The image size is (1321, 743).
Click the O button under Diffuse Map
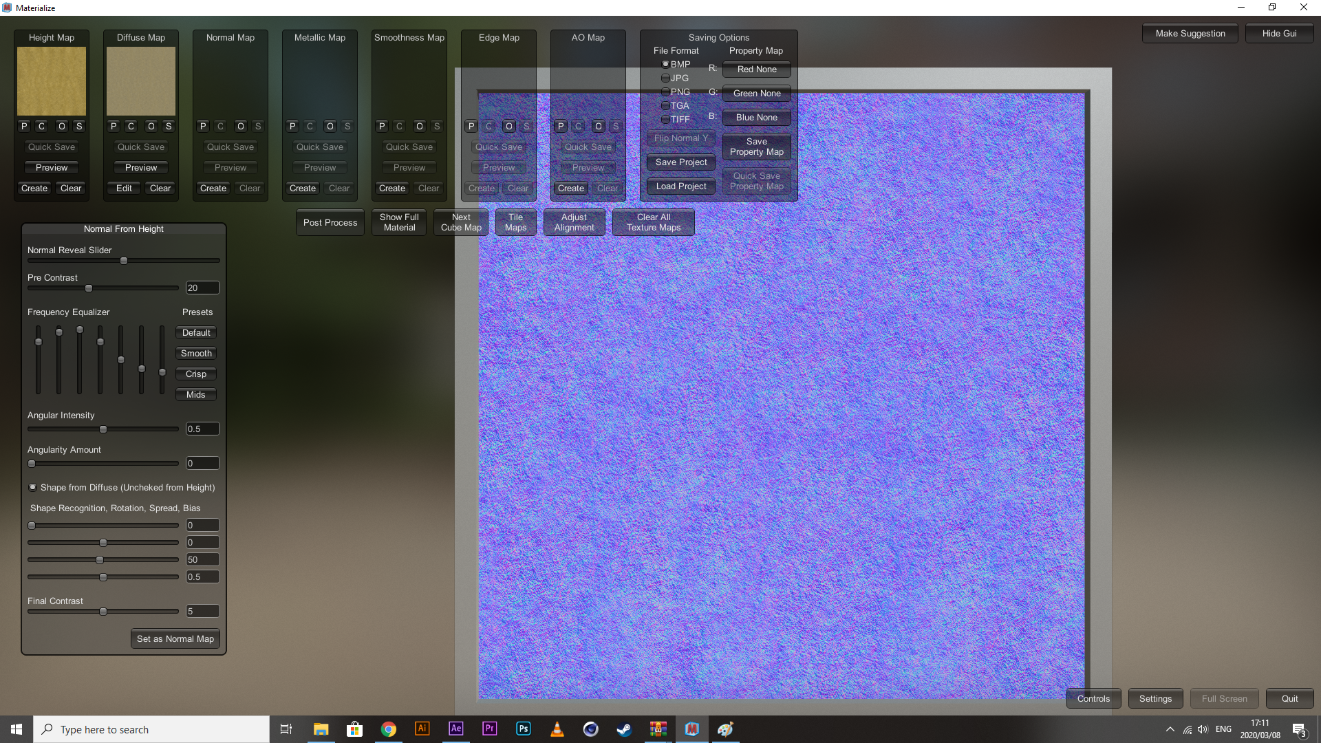click(x=151, y=126)
